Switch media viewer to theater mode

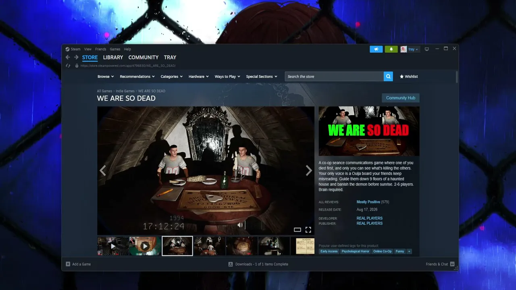(x=298, y=230)
